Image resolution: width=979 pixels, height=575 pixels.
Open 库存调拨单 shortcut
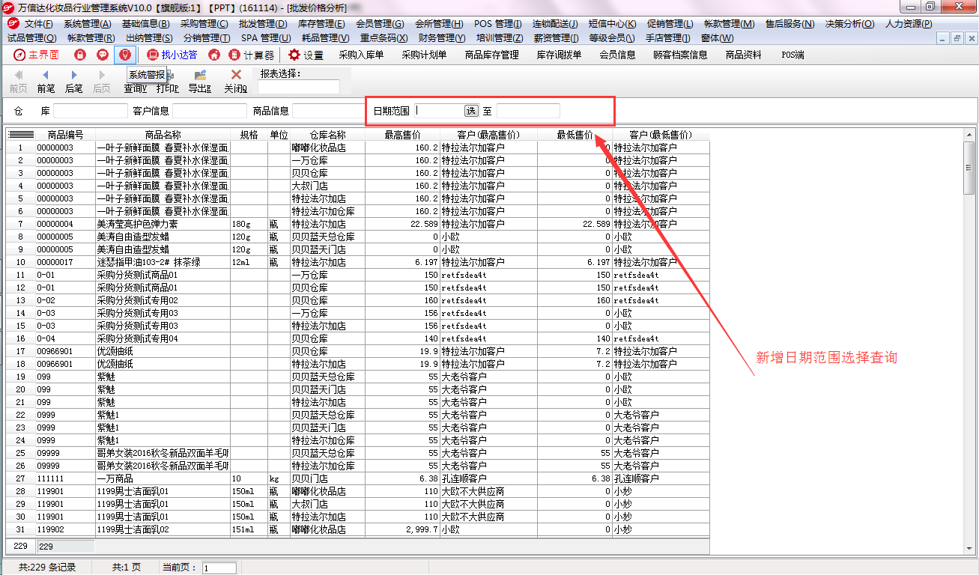coord(559,55)
